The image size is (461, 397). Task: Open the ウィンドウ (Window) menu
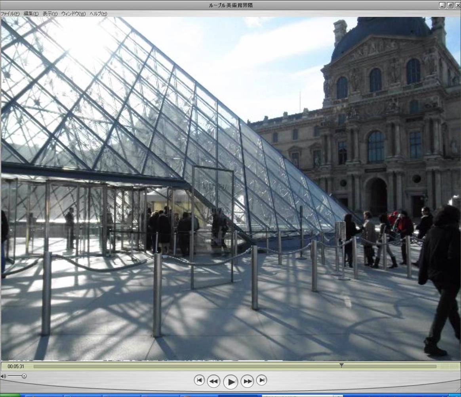point(73,14)
